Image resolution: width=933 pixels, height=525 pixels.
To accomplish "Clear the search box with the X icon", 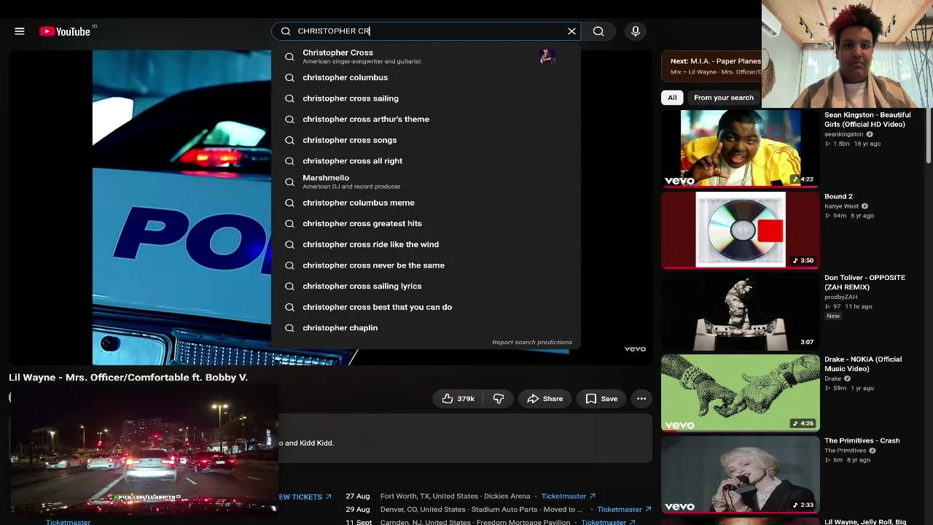I will click(x=571, y=31).
